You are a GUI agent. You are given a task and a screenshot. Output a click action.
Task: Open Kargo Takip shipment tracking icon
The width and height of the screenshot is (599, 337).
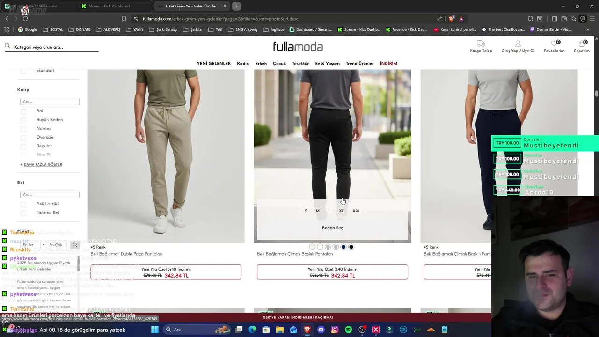click(481, 44)
